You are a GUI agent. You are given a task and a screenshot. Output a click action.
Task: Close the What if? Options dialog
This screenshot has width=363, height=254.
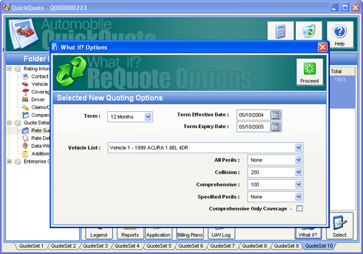pyautogui.click(x=322, y=47)
